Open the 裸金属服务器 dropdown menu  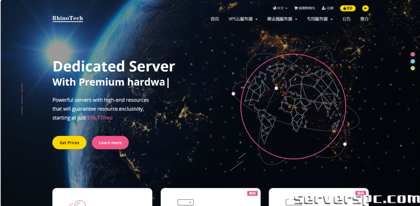[x=282, y=19]
